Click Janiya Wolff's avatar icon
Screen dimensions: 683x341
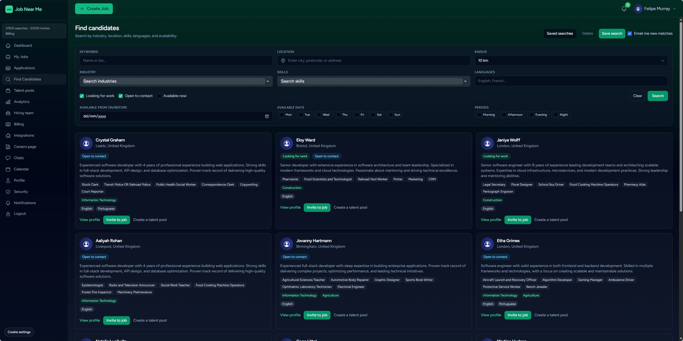pos(487,143)
